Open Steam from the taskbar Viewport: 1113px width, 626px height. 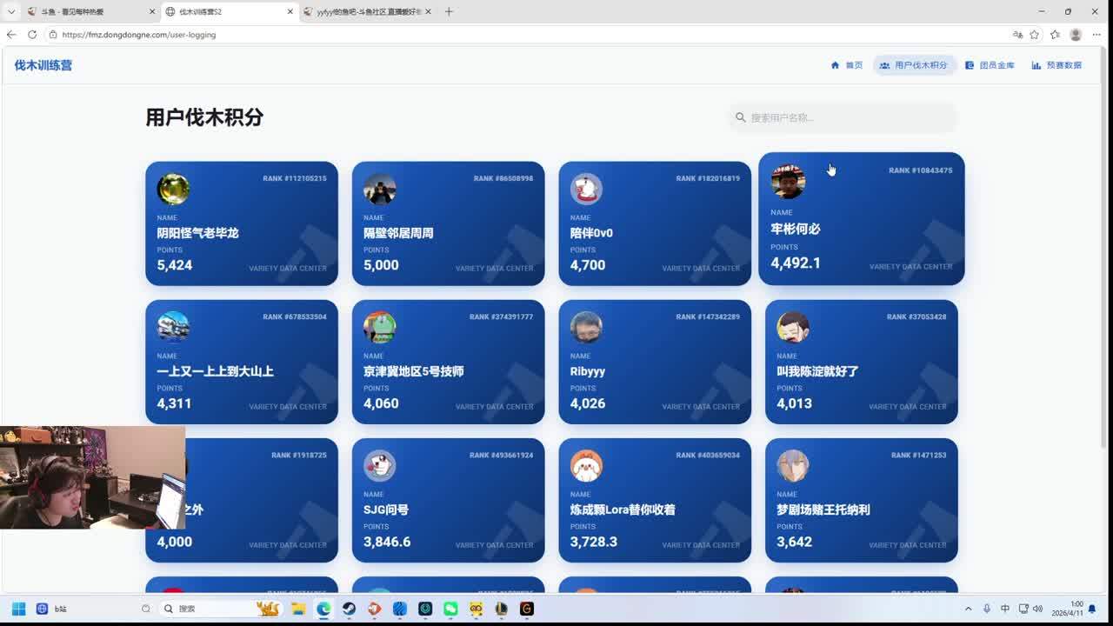pos(349,609)
